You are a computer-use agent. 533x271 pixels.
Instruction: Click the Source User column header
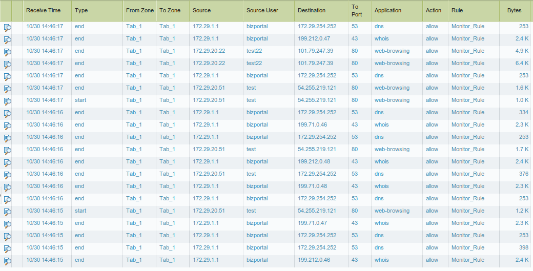point(262,10)
